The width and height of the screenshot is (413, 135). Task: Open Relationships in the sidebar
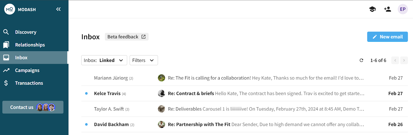30,45
